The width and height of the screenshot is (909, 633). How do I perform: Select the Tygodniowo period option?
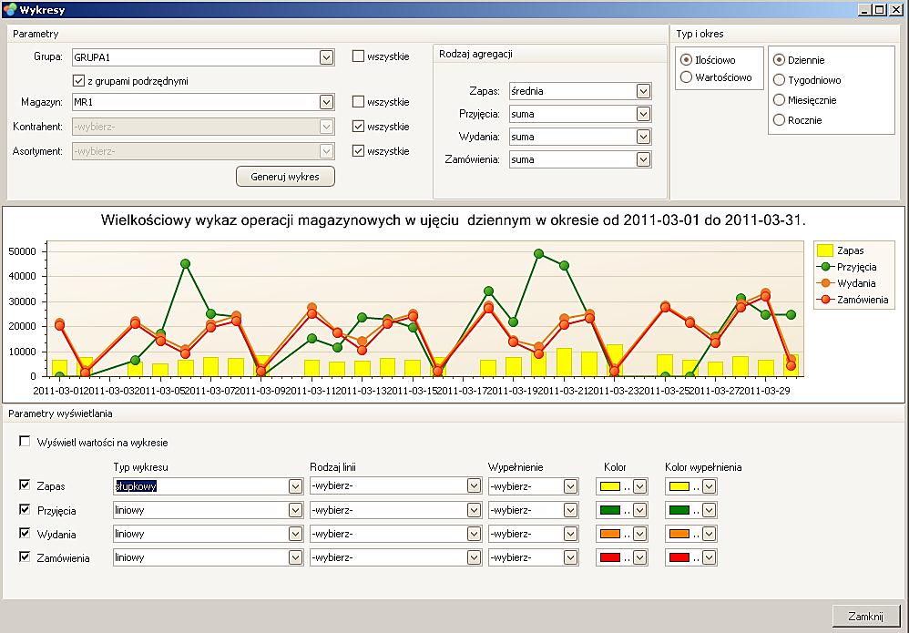(x=779, y=80)
